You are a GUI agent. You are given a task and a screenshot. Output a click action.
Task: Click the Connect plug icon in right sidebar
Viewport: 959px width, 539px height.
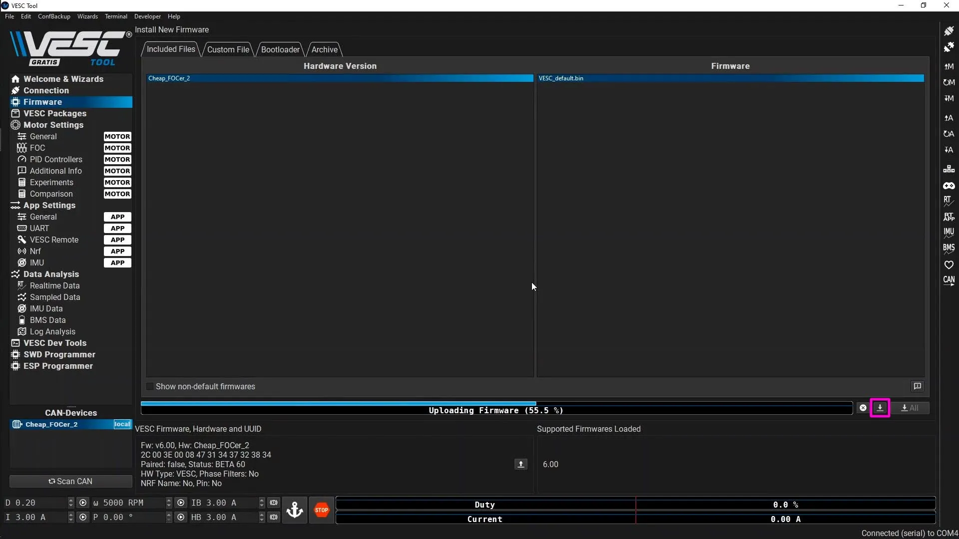950,31
